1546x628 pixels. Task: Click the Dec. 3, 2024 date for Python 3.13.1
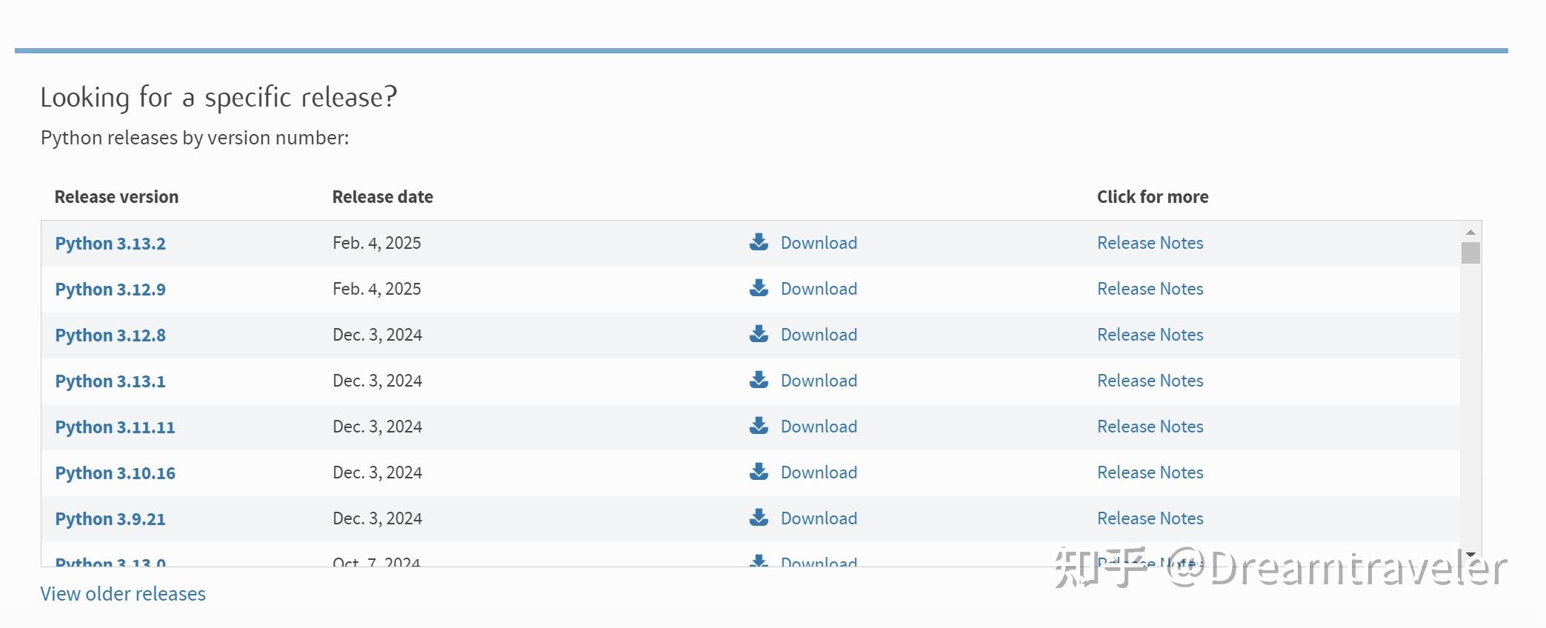377,381
